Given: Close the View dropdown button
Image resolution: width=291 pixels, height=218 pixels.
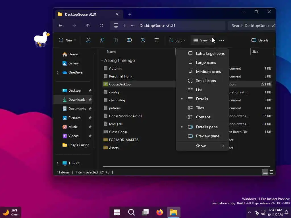Looking at the screenshot, I should point(202,40).
